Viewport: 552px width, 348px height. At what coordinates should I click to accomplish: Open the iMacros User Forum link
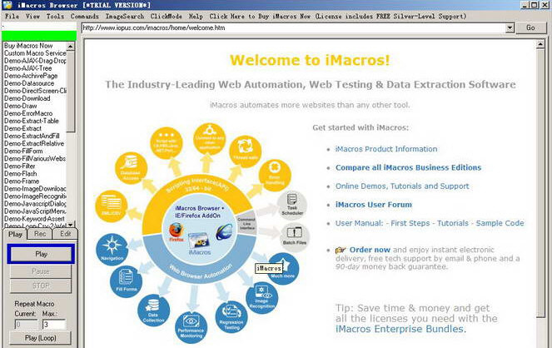tap(374, 205)
